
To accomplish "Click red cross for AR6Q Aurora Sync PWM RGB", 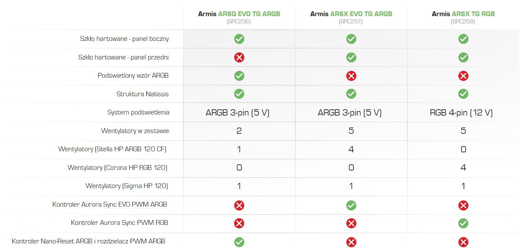I will pyautogui.click(x=239, y=223).
